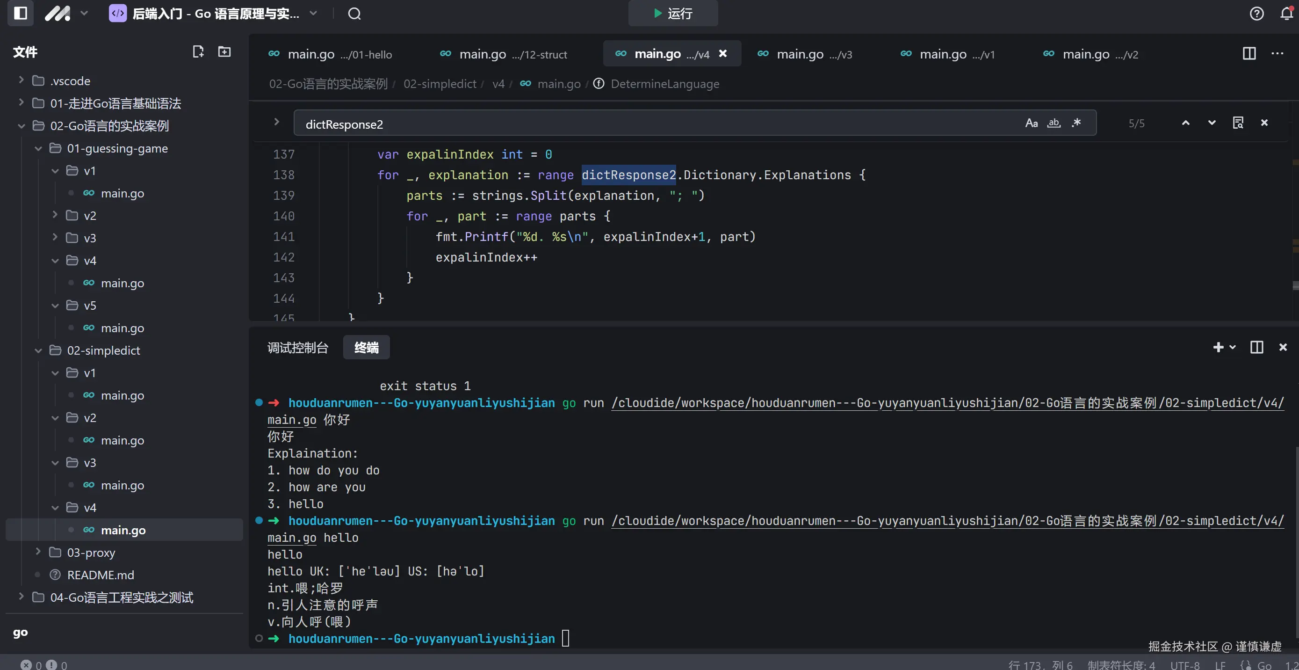1299x670 pixels.
Task: Split the editor view
Action: (x=1249, y=53)
